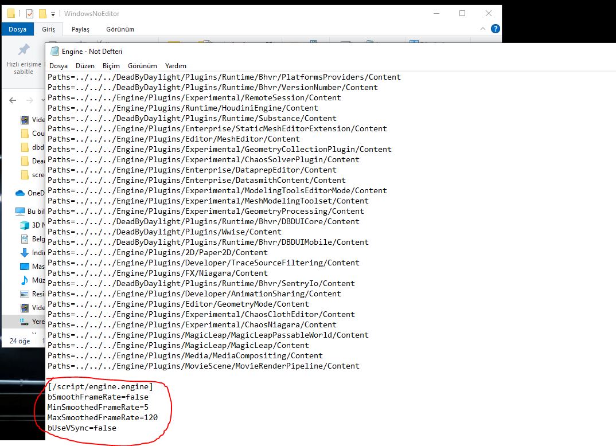Image resolution: width=616 pixels, height=446 pixels.
Task: Switch to Explorer's Görünüm ribbon tab
Action: coord(120,29)
